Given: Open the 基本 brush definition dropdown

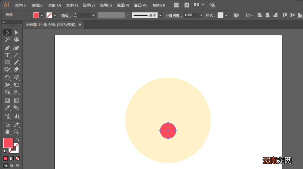Looking at the screenshot, I should pos(160,15).
